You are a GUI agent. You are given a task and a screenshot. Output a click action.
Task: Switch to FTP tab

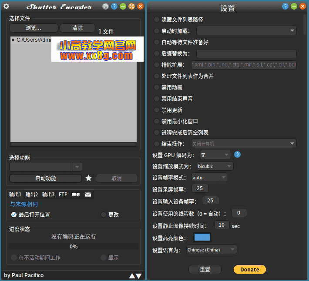[63, 195]
